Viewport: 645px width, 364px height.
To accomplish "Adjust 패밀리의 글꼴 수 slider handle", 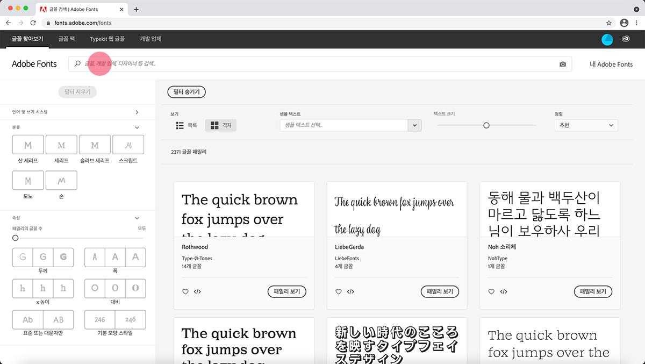I will [15, 238].
